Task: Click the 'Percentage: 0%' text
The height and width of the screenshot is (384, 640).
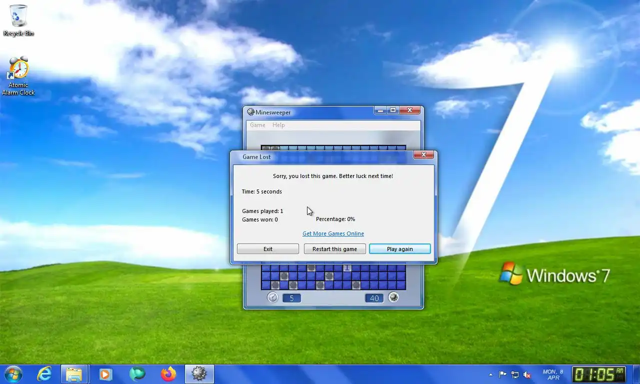Action: coord(335,219)
